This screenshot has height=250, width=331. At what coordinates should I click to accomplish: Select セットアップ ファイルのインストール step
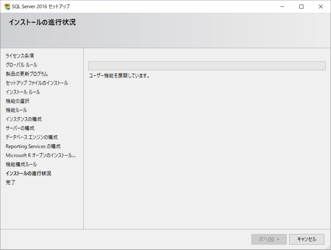pos(37,83)
